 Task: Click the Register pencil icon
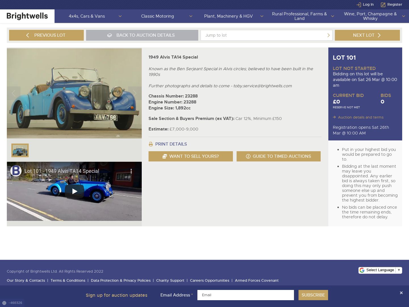click(x=383, y=5)
